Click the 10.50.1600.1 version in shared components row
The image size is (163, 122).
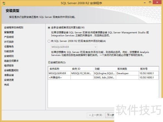(149, 77)
